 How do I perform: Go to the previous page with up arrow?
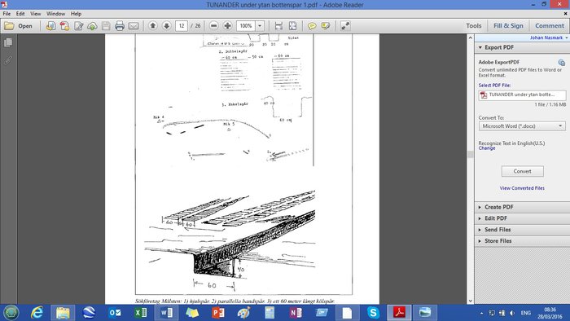[153, 26]
